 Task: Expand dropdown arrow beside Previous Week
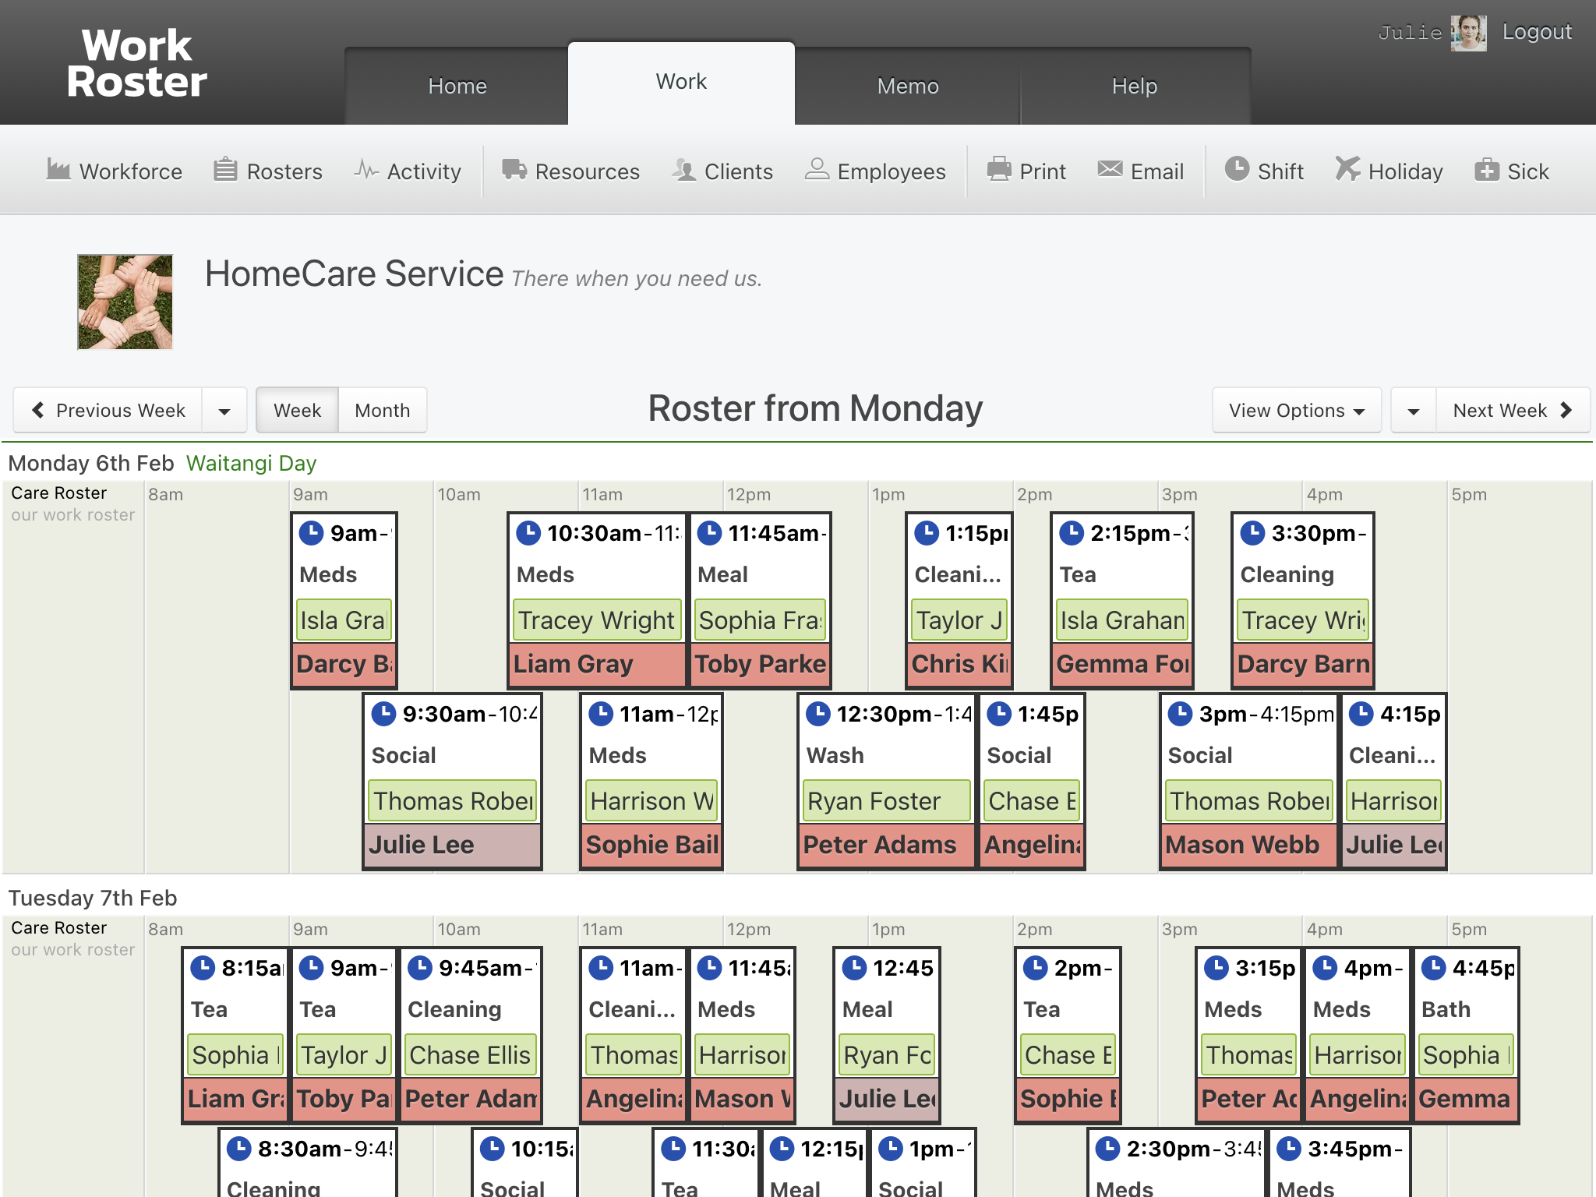(x=224, y=411)
